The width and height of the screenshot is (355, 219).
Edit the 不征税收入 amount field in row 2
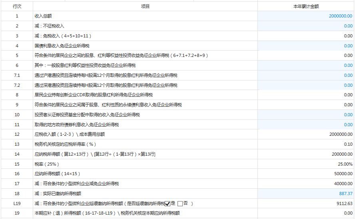click(306, 26)
